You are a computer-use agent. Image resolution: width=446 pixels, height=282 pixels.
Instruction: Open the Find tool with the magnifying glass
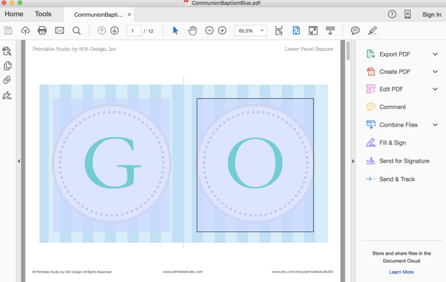tap(76, 30)
